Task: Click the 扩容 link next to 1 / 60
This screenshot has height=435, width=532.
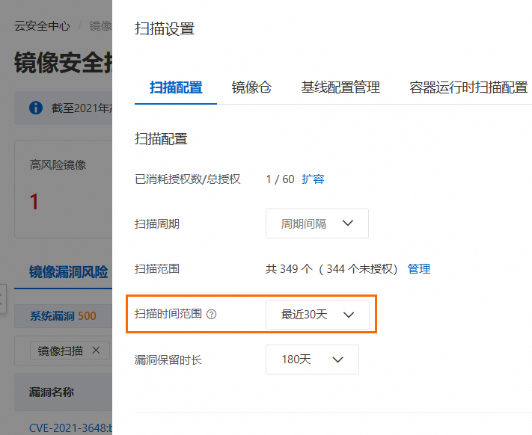Action: tap(313, 179)
